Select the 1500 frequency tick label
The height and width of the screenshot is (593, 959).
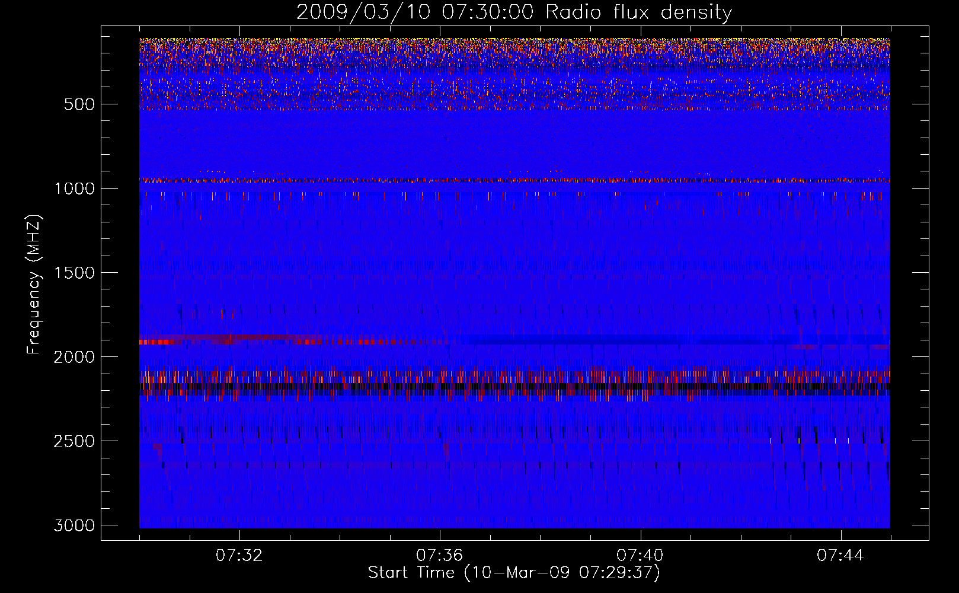[74, 273]
